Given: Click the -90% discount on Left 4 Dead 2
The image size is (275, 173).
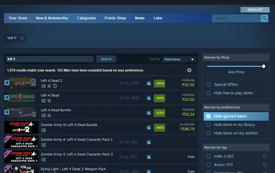Looking at the screenshot, I should point(159,83).
